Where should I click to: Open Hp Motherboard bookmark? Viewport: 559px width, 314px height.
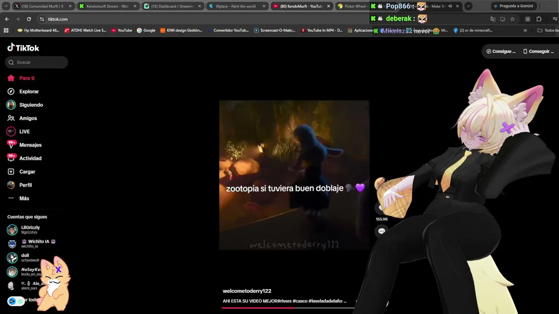pos(38,31)
